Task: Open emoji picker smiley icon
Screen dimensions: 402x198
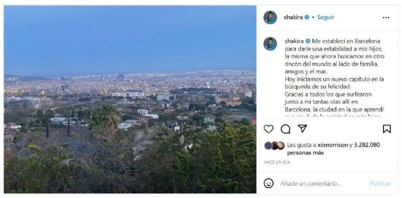Action: [269, 183]
